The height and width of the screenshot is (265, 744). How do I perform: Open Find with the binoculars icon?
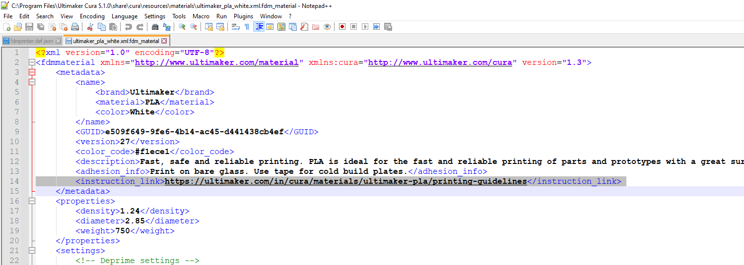pos(155,27)
